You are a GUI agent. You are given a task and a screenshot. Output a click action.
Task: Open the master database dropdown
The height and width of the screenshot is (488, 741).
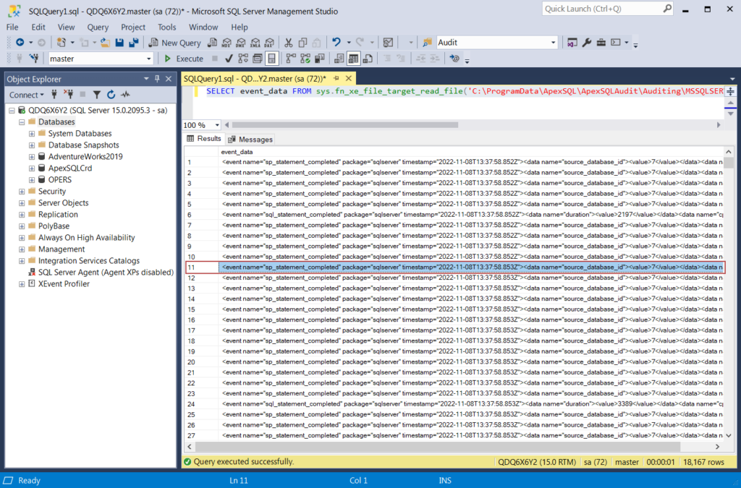[150, 58]
